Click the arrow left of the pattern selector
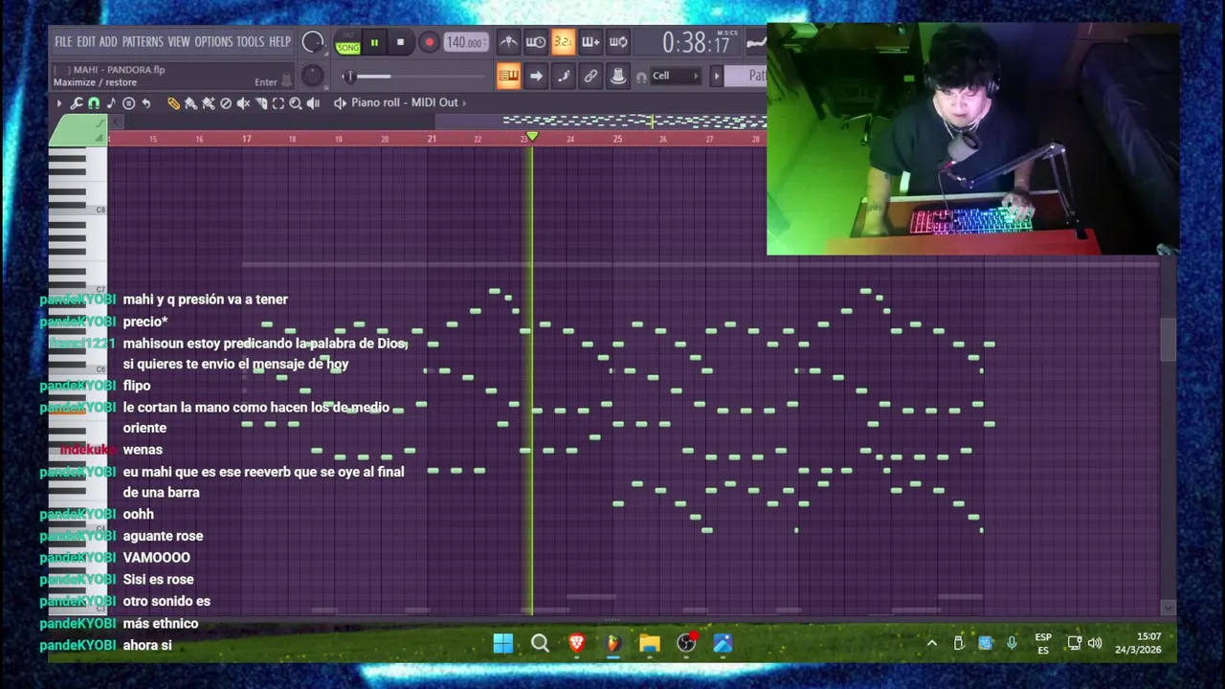This screenshot has width=1225, height=689. [717, 76]
